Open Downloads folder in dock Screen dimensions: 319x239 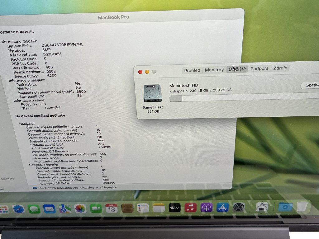pyautogui.click(x=285, y=207)
